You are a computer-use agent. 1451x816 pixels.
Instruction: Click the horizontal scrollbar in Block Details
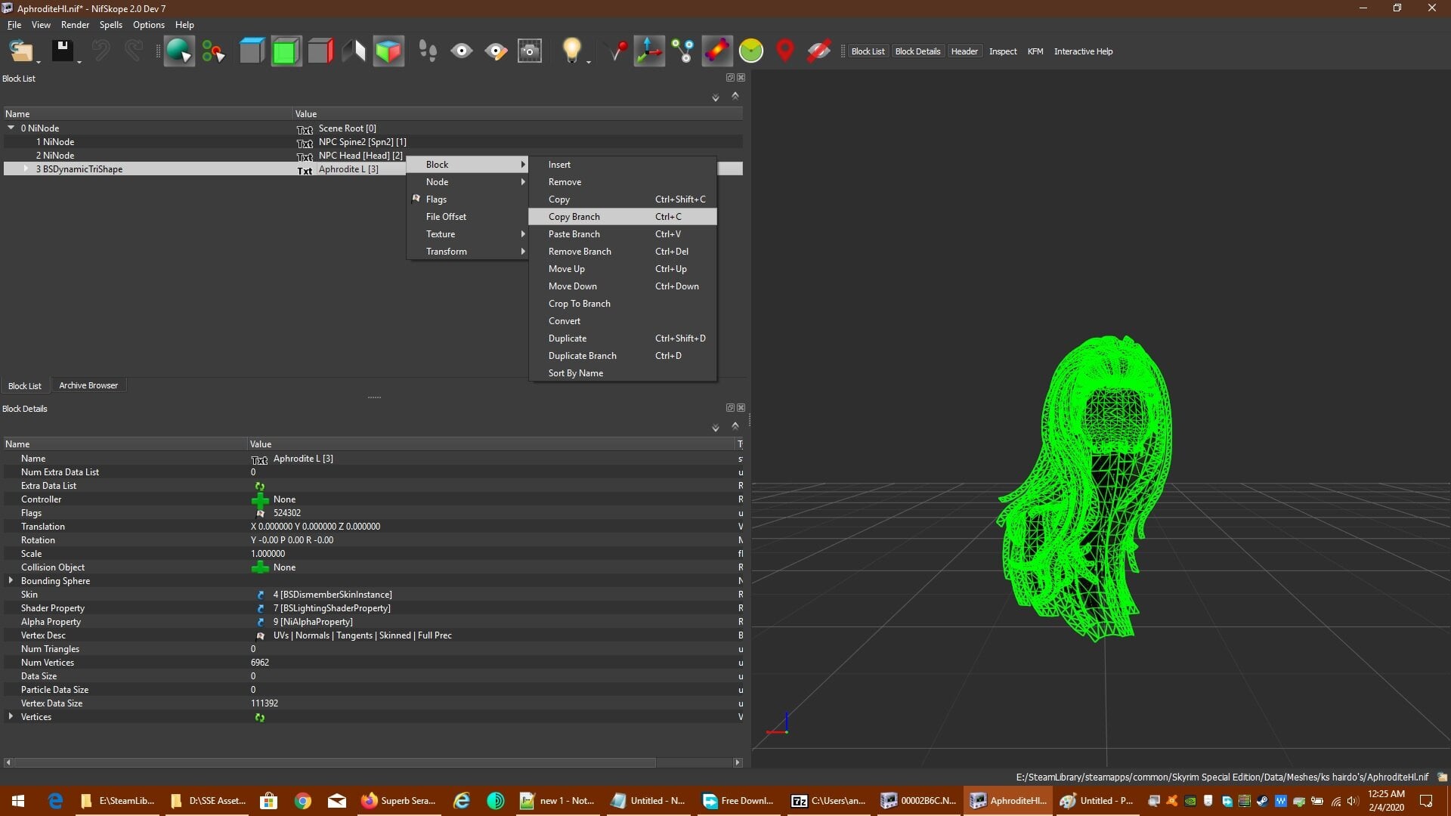tap(335, 762)
